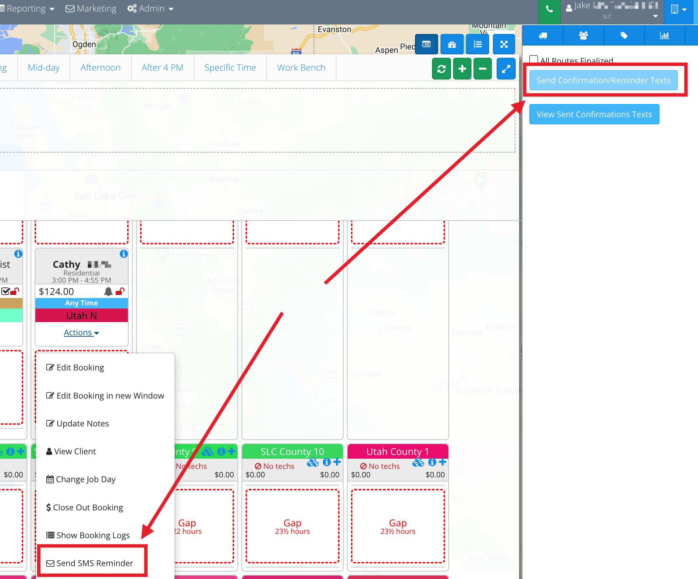This screenshot has height=579, width=698.
Task: Click cubes icon on Utah County 1 route
Action: [418, 462]
